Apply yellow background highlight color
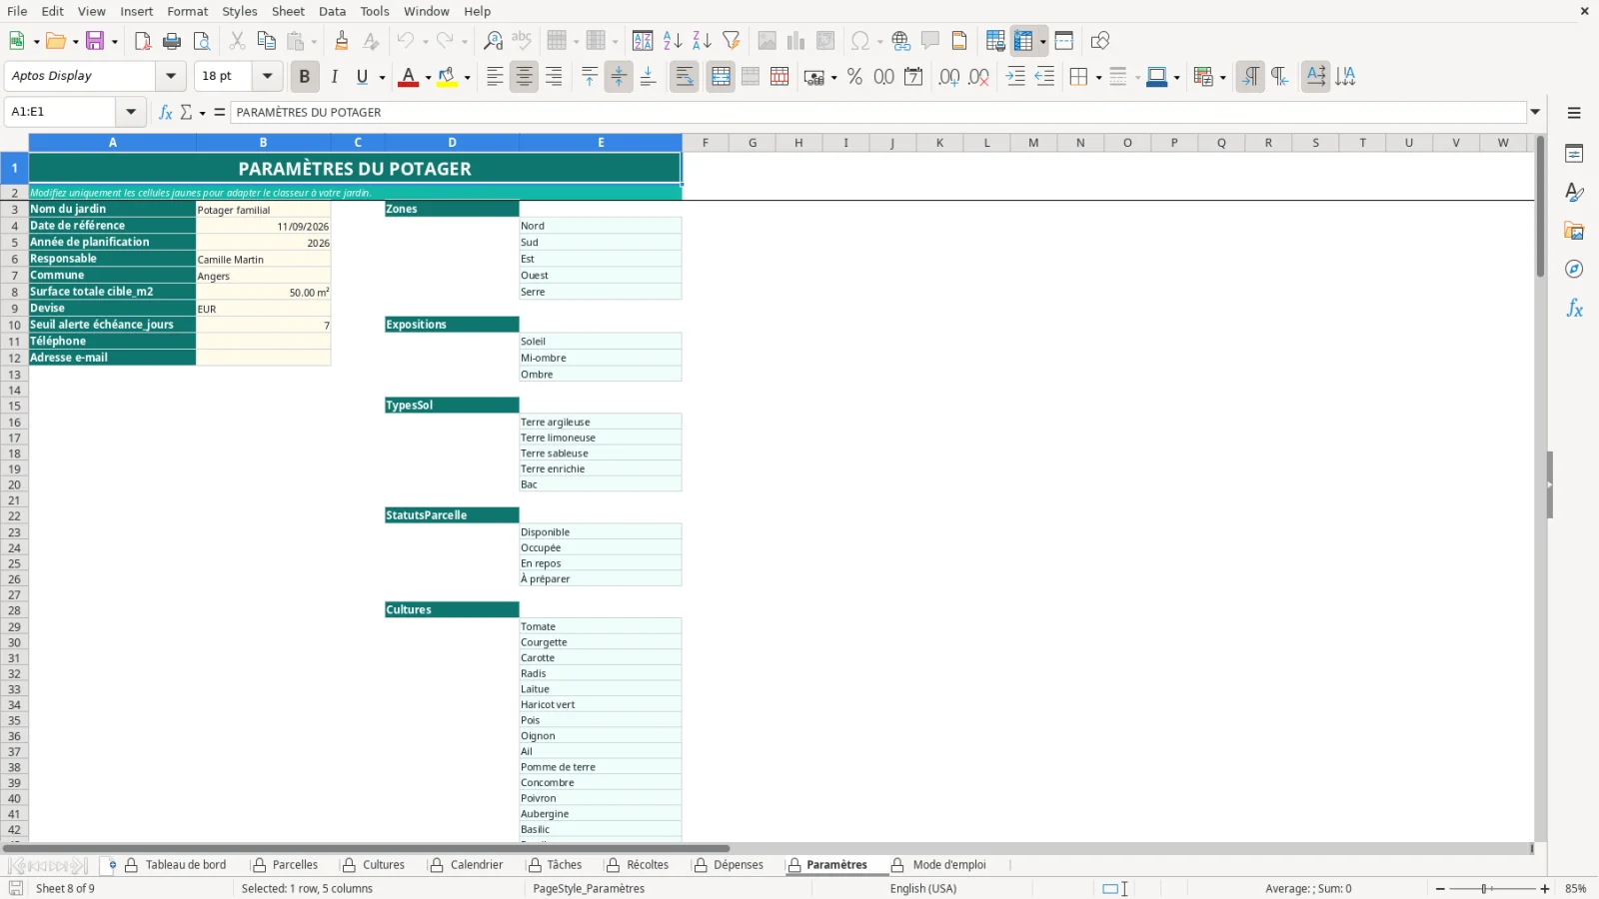Image resolution: width=1599 pixels, height=899 pixels. (x=447, y=77)
